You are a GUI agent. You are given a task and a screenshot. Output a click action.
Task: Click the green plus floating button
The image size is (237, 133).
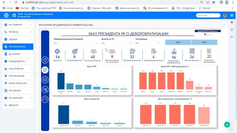[x=227, y=125]
